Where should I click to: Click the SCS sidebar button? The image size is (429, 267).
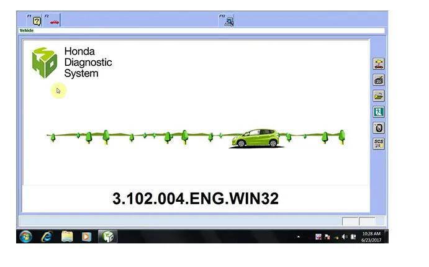tap(379, 143)
